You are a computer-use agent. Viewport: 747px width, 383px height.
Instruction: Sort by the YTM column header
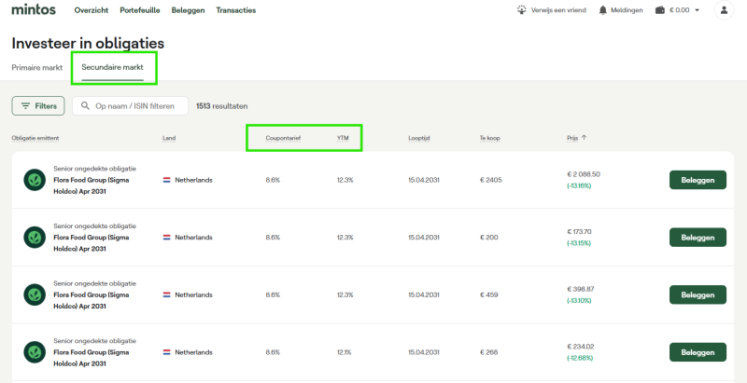pyautogui.click(x=343, y=138)
